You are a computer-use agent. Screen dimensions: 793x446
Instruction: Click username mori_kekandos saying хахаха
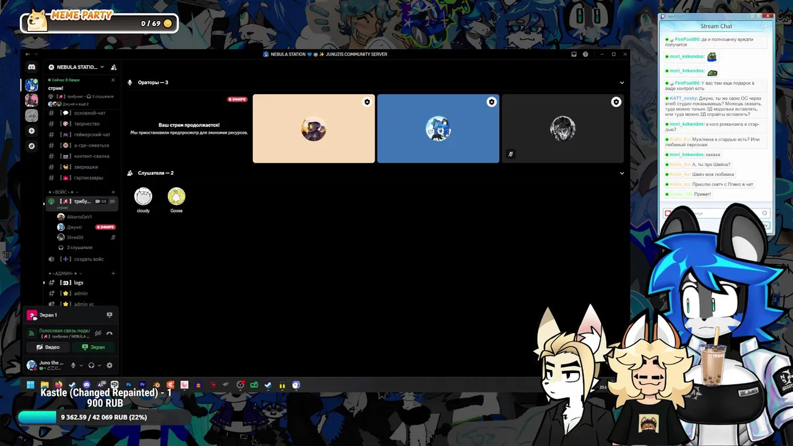686,154
